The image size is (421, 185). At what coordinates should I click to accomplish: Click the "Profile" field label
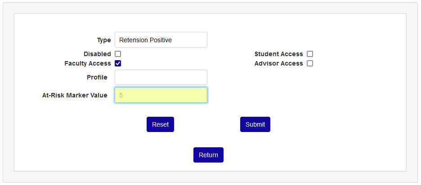[x=97, y=77]
